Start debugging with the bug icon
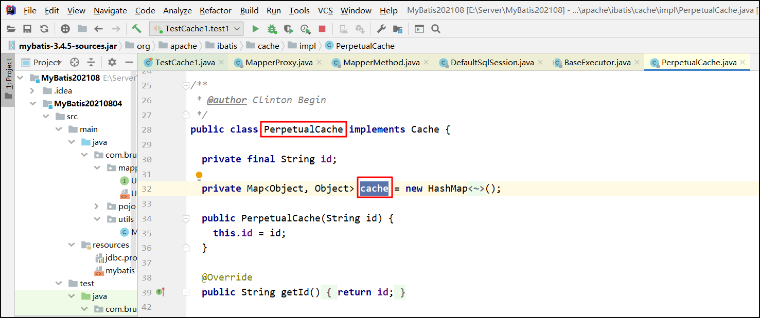760x318 pixels. (272, 29)
